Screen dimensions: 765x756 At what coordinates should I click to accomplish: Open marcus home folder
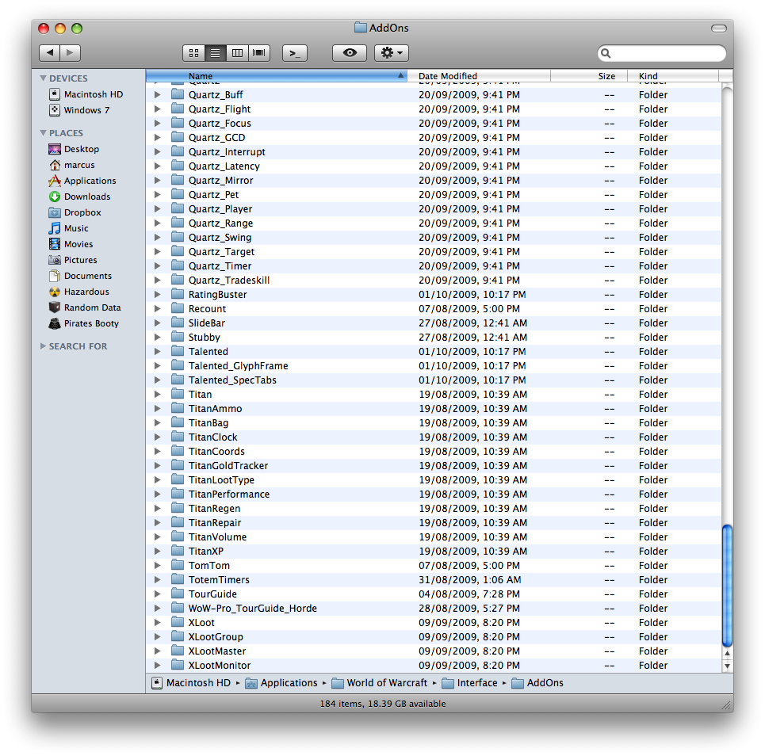click(x=71, y=165)
